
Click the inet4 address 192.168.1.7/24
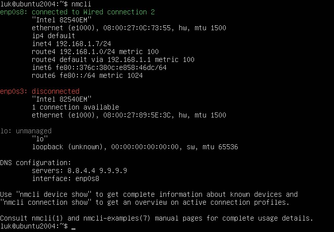coord(83,44)
